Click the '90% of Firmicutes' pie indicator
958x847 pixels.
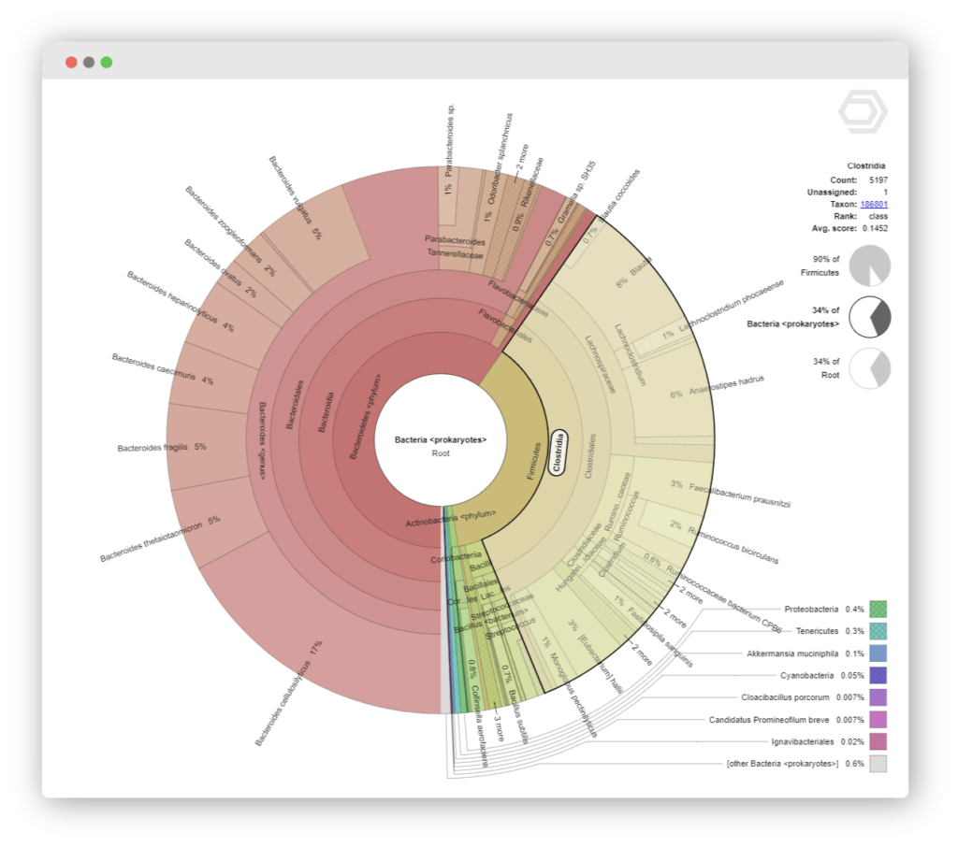tap(871, 266)
